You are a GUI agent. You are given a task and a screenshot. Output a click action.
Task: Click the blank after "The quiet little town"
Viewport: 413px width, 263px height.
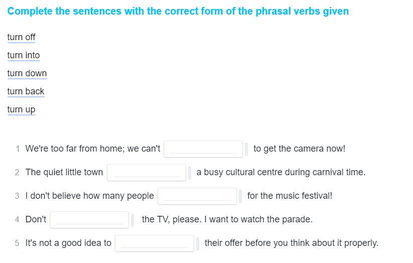point(147,172)
